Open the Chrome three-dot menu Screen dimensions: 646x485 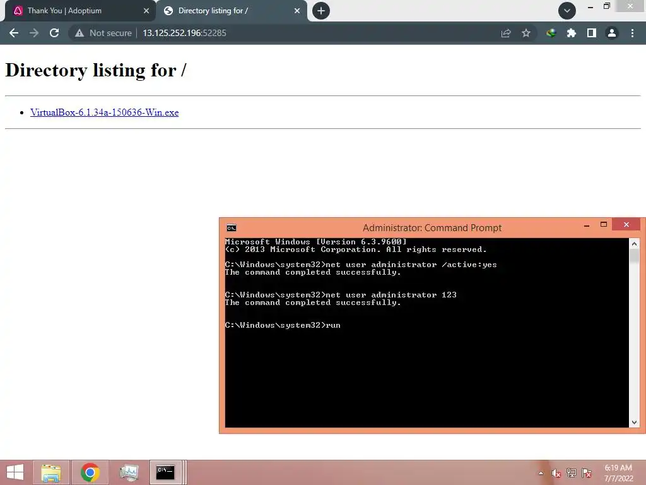(x=632, y=33)
